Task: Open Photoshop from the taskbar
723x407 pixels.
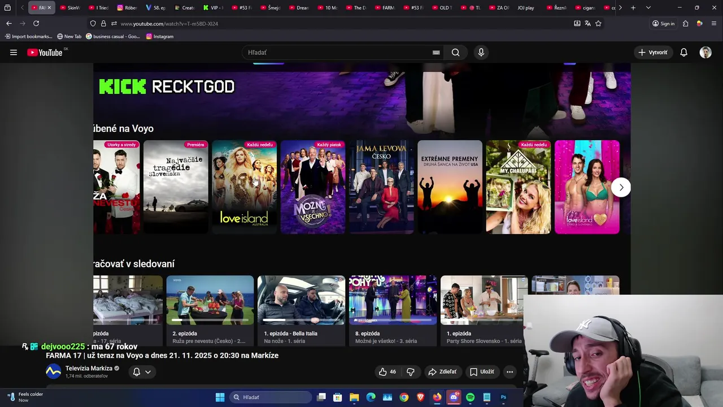Action: pos(503,397)
